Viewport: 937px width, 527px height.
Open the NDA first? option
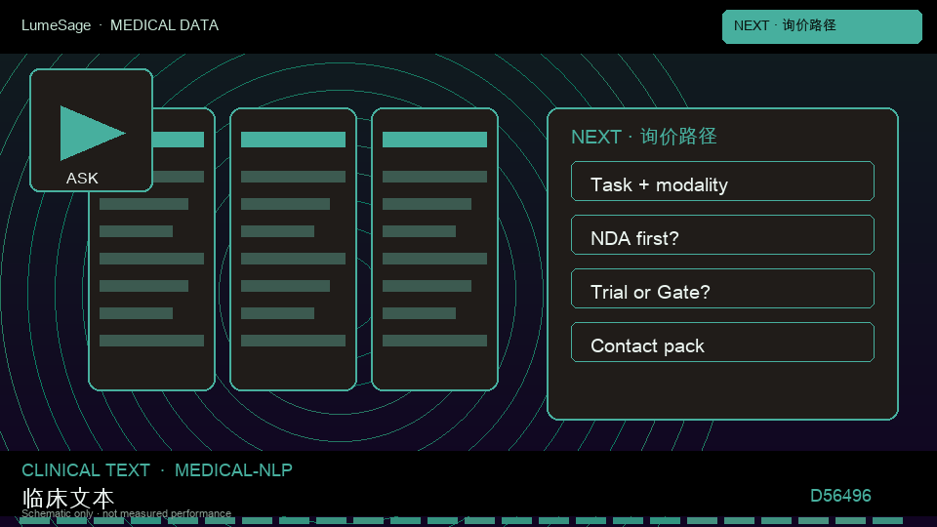722,235
